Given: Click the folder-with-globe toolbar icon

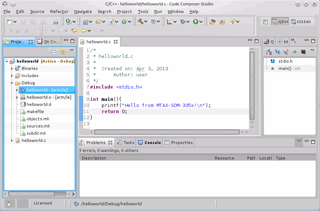Looking at the screenshot, I should click(x=213, y=21).
